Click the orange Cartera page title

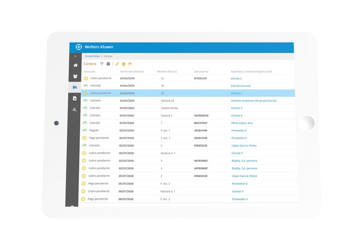90,64
